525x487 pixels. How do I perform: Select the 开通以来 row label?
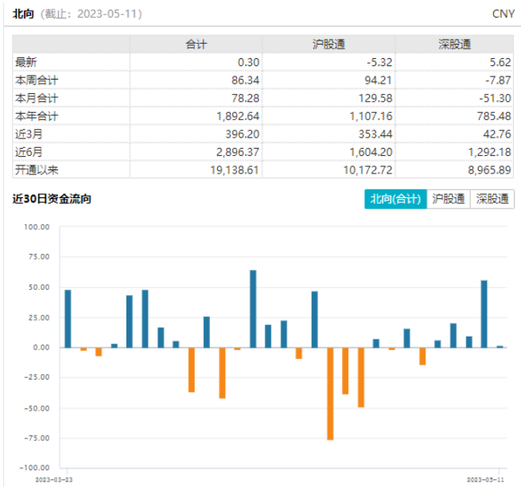pos(37,170)
